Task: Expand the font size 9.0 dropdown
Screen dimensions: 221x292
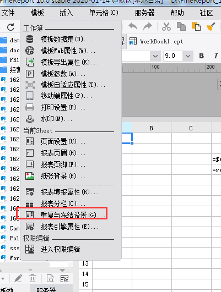Action: point(188,56)
